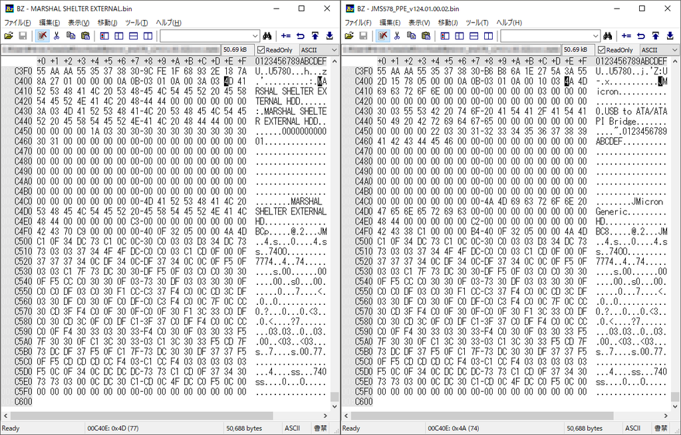Image resolution: width=681 pixels, height=435 pixels.
Task: Click the return-arrow icon in MARSHAL SHELTER toolbar
Action: point(301,36)
